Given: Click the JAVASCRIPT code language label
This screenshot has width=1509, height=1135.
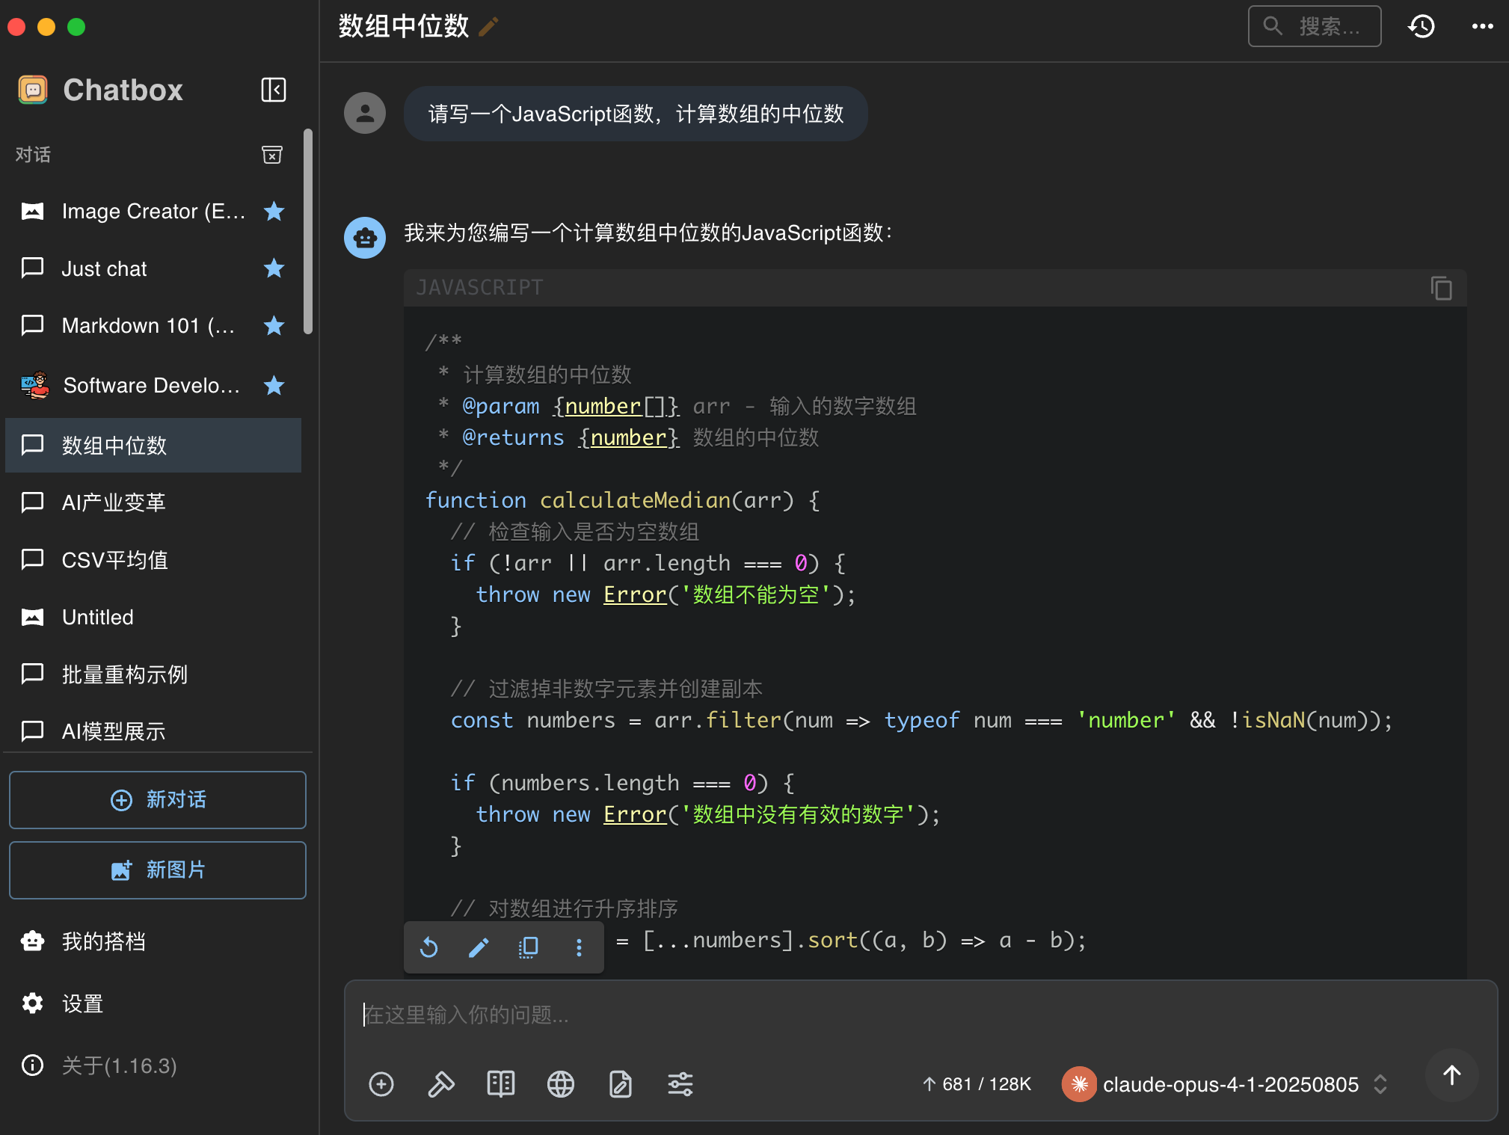Looking at the screenshot, I should click(x=479, y=288).
